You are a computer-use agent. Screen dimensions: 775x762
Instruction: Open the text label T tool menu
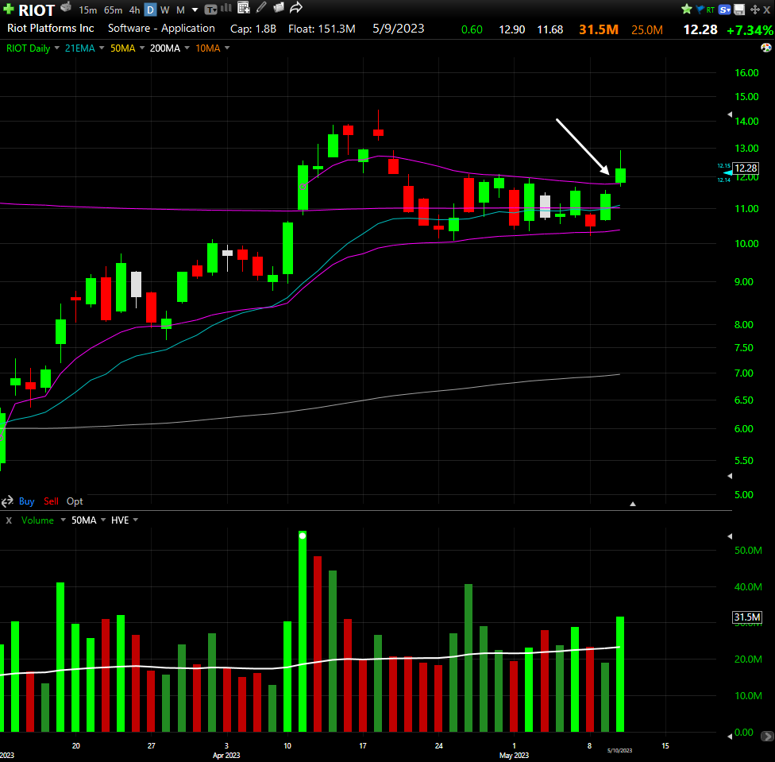[x=210, y=10]
